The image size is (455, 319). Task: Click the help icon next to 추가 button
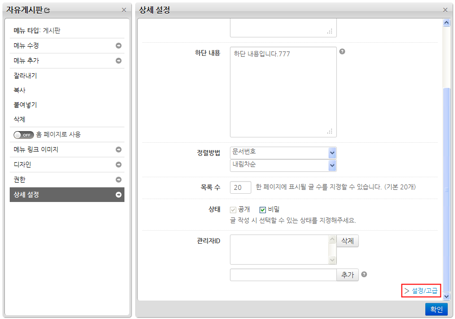(364, 274)
